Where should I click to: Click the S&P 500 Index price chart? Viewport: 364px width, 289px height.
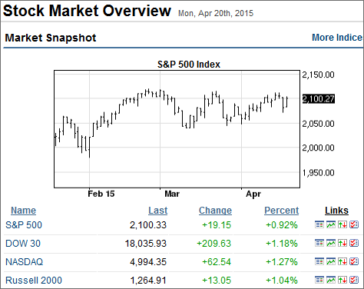[177, 129]
